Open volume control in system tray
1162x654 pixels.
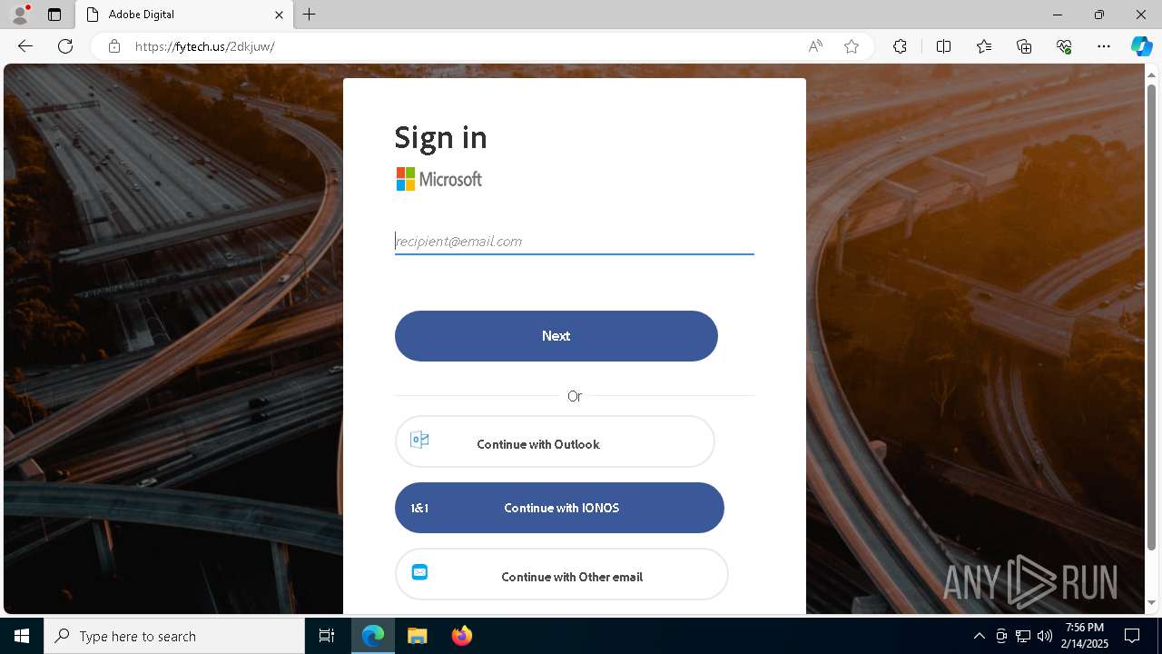click(x=1044, y=636)
